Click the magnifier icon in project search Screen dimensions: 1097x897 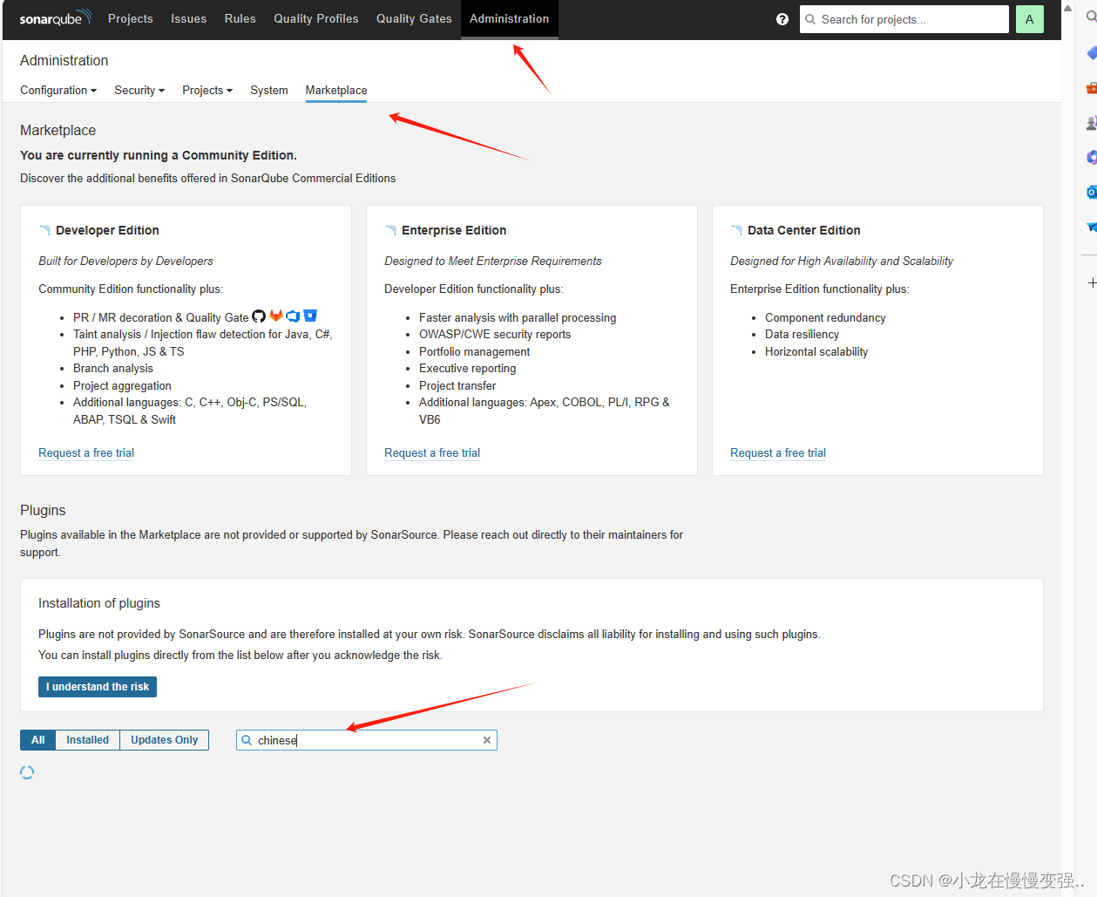tap(810, 19)
